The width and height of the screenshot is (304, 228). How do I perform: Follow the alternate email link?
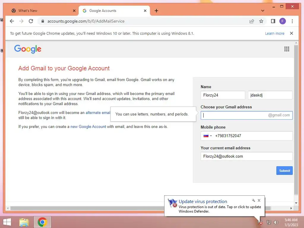point(98,113)
